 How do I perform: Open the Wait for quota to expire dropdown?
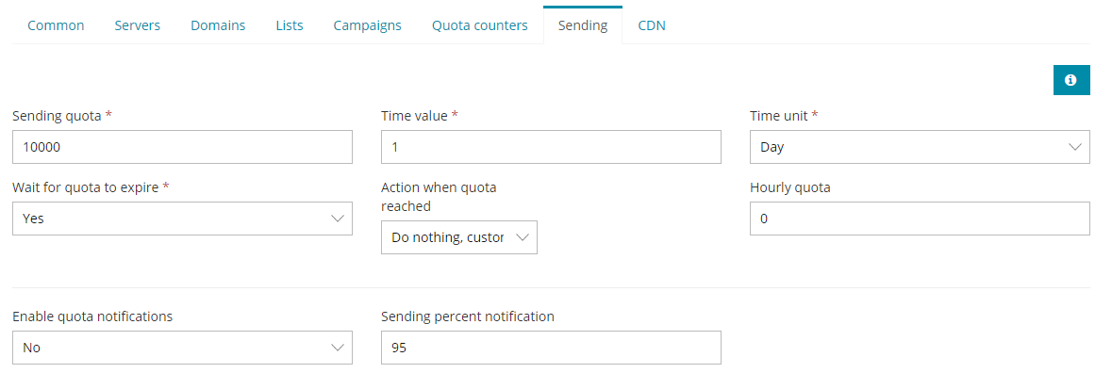pos(182,219)
